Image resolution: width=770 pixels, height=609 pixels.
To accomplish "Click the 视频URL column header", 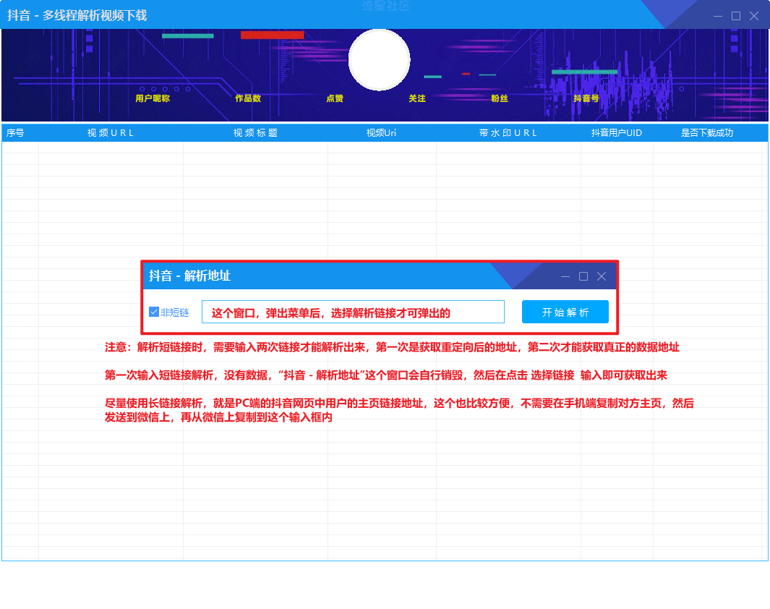I will tap(111, 132).
